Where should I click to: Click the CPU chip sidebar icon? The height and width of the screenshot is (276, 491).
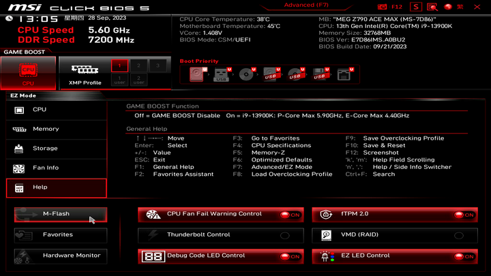19,110
